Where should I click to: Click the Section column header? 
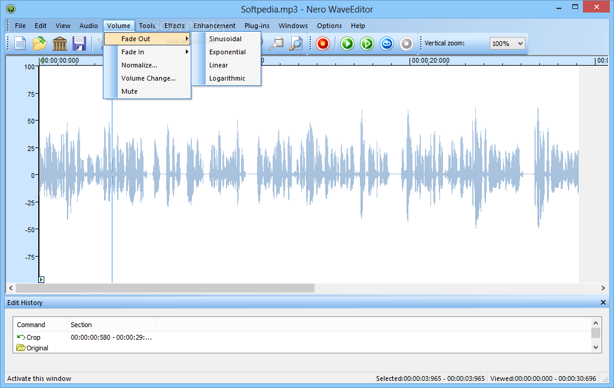coord(112,325)
